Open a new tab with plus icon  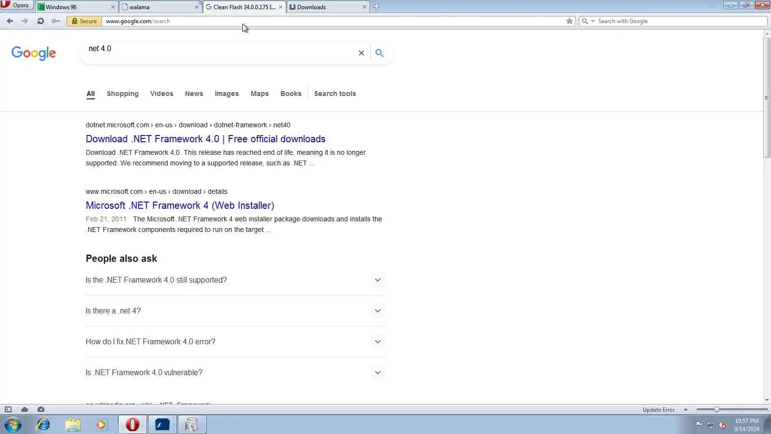click(377, 7)
